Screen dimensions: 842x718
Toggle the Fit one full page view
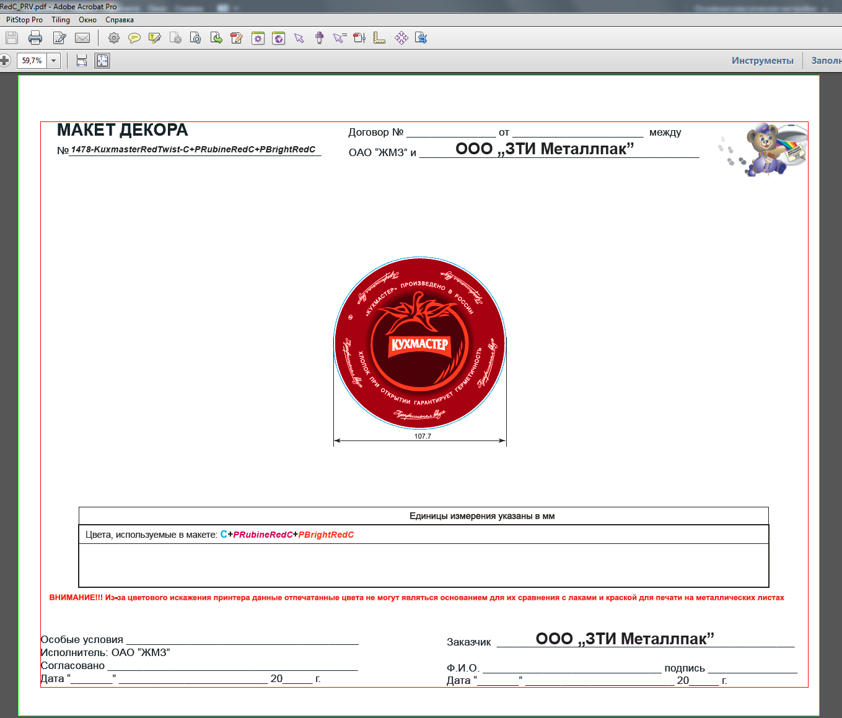click(x=102, y=61)
